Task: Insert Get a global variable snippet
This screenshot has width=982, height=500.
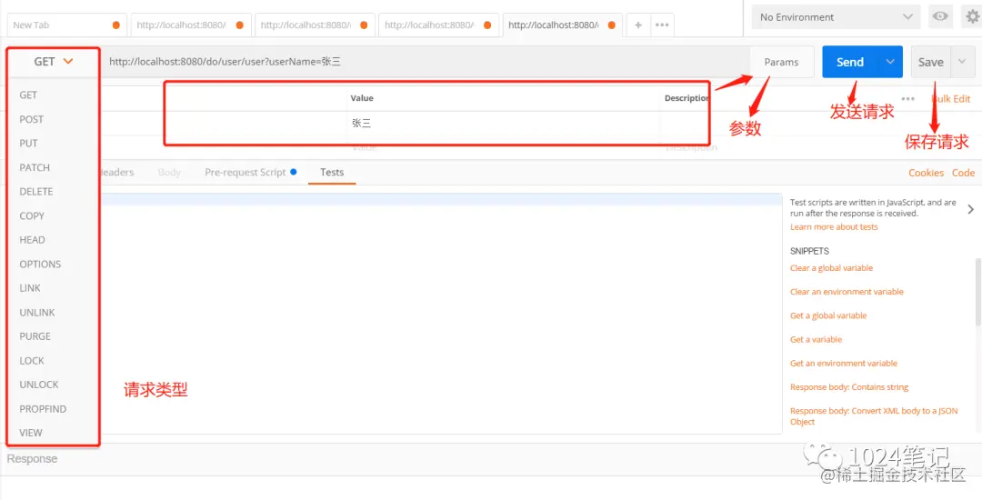Action: pos(828,315)
